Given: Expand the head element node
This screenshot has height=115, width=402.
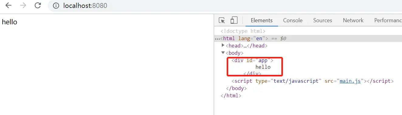Looking at the screenshot, I should click(223, 45).
